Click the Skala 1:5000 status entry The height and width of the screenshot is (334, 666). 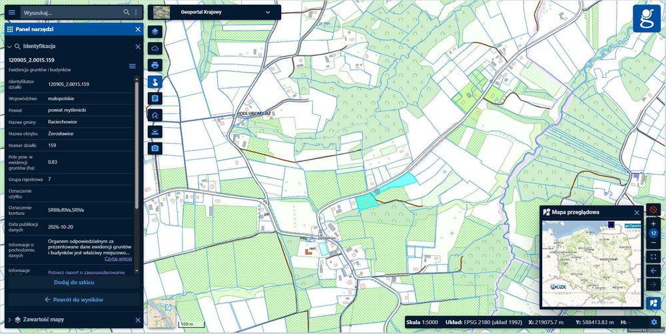click(422, 322)
